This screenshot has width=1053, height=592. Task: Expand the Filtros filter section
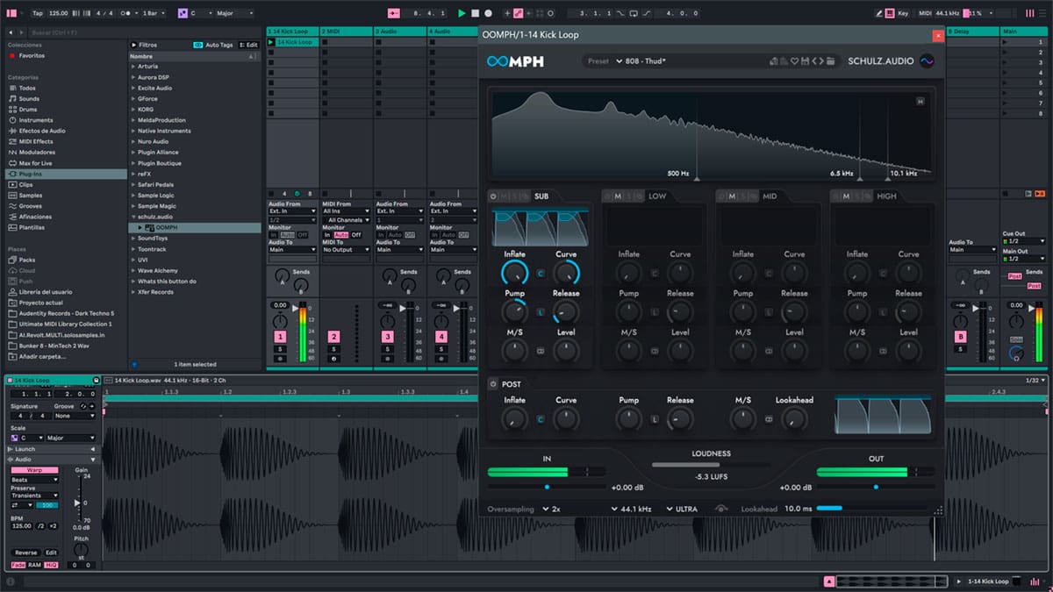(133, 45)
